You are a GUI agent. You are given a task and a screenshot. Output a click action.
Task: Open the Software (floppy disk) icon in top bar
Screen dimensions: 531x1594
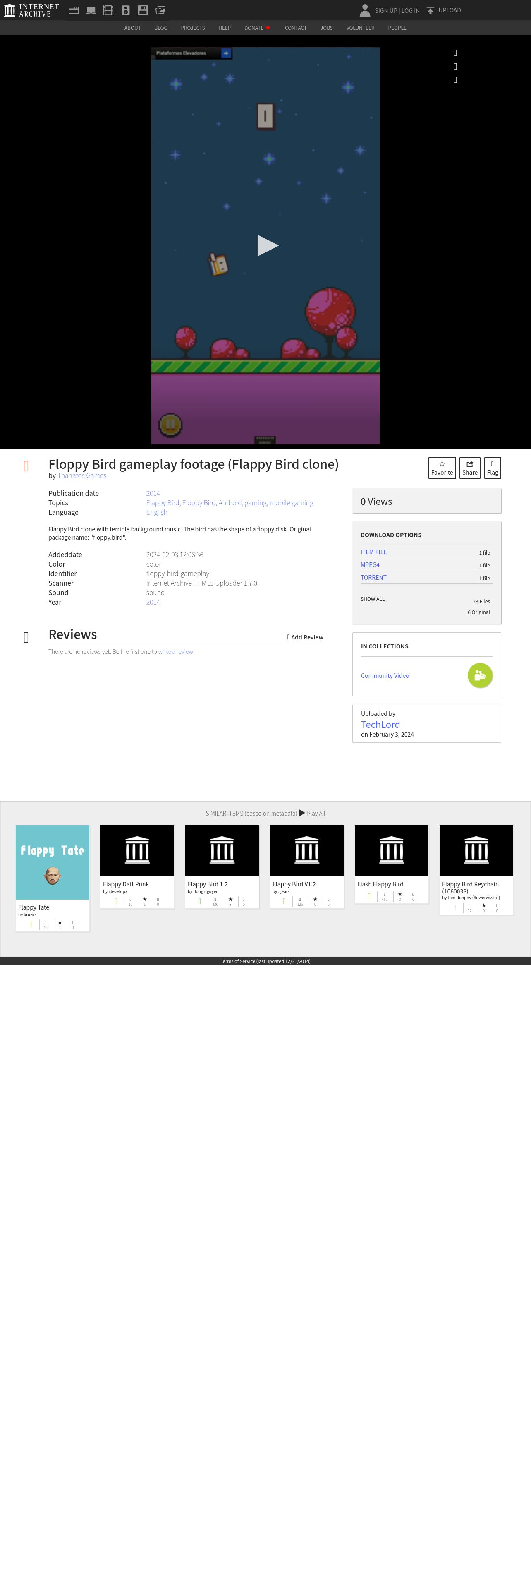pos(143,10)
